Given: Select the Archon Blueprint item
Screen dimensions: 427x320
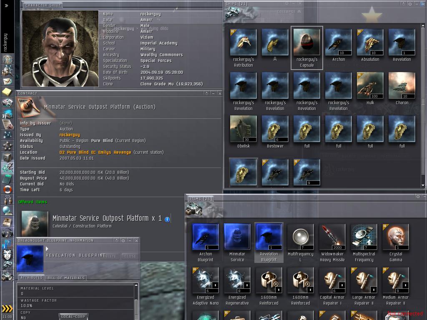Looking at the screenshot, I should [x=206, y=243].
